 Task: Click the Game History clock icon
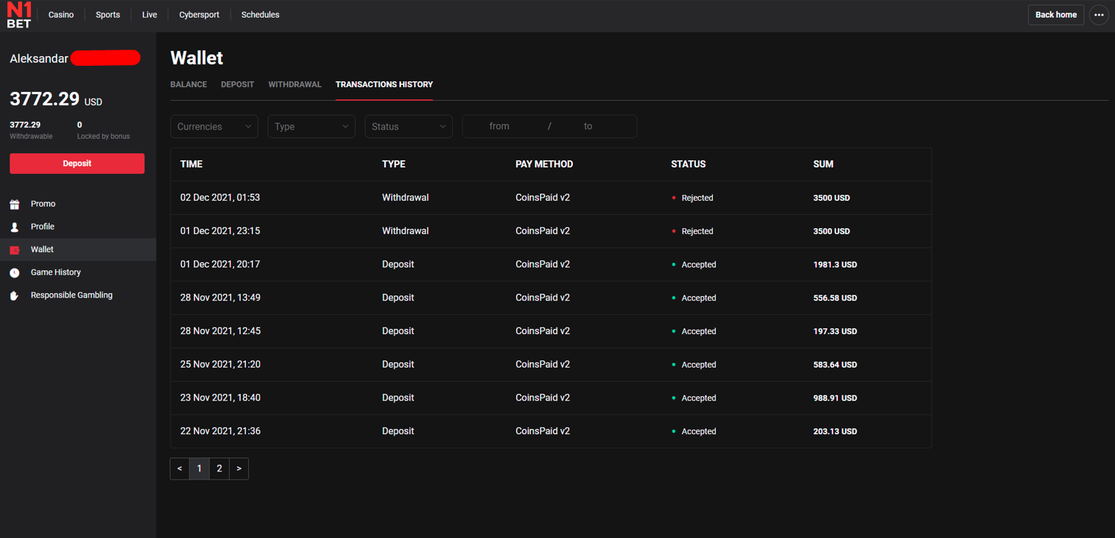point(15,273)
